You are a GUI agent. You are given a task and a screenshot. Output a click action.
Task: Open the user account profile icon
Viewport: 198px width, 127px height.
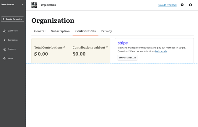(x=190, y=5)
